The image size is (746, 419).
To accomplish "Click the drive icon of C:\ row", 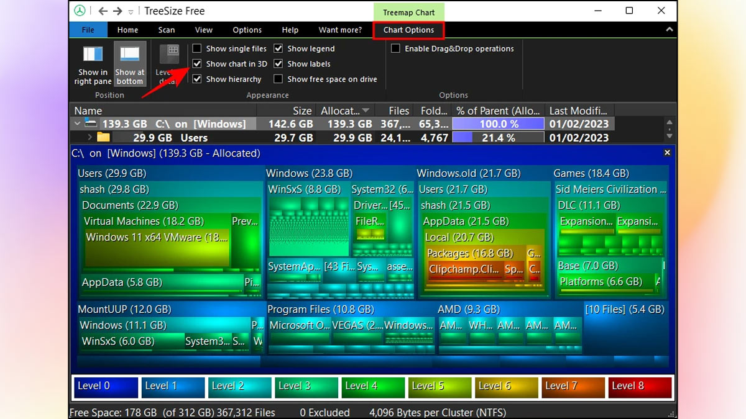I will 91,124.
